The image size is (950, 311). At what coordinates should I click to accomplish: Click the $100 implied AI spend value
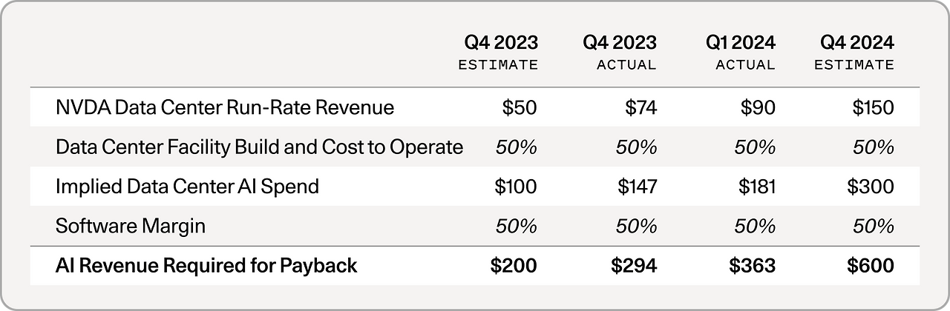(515, 186)
